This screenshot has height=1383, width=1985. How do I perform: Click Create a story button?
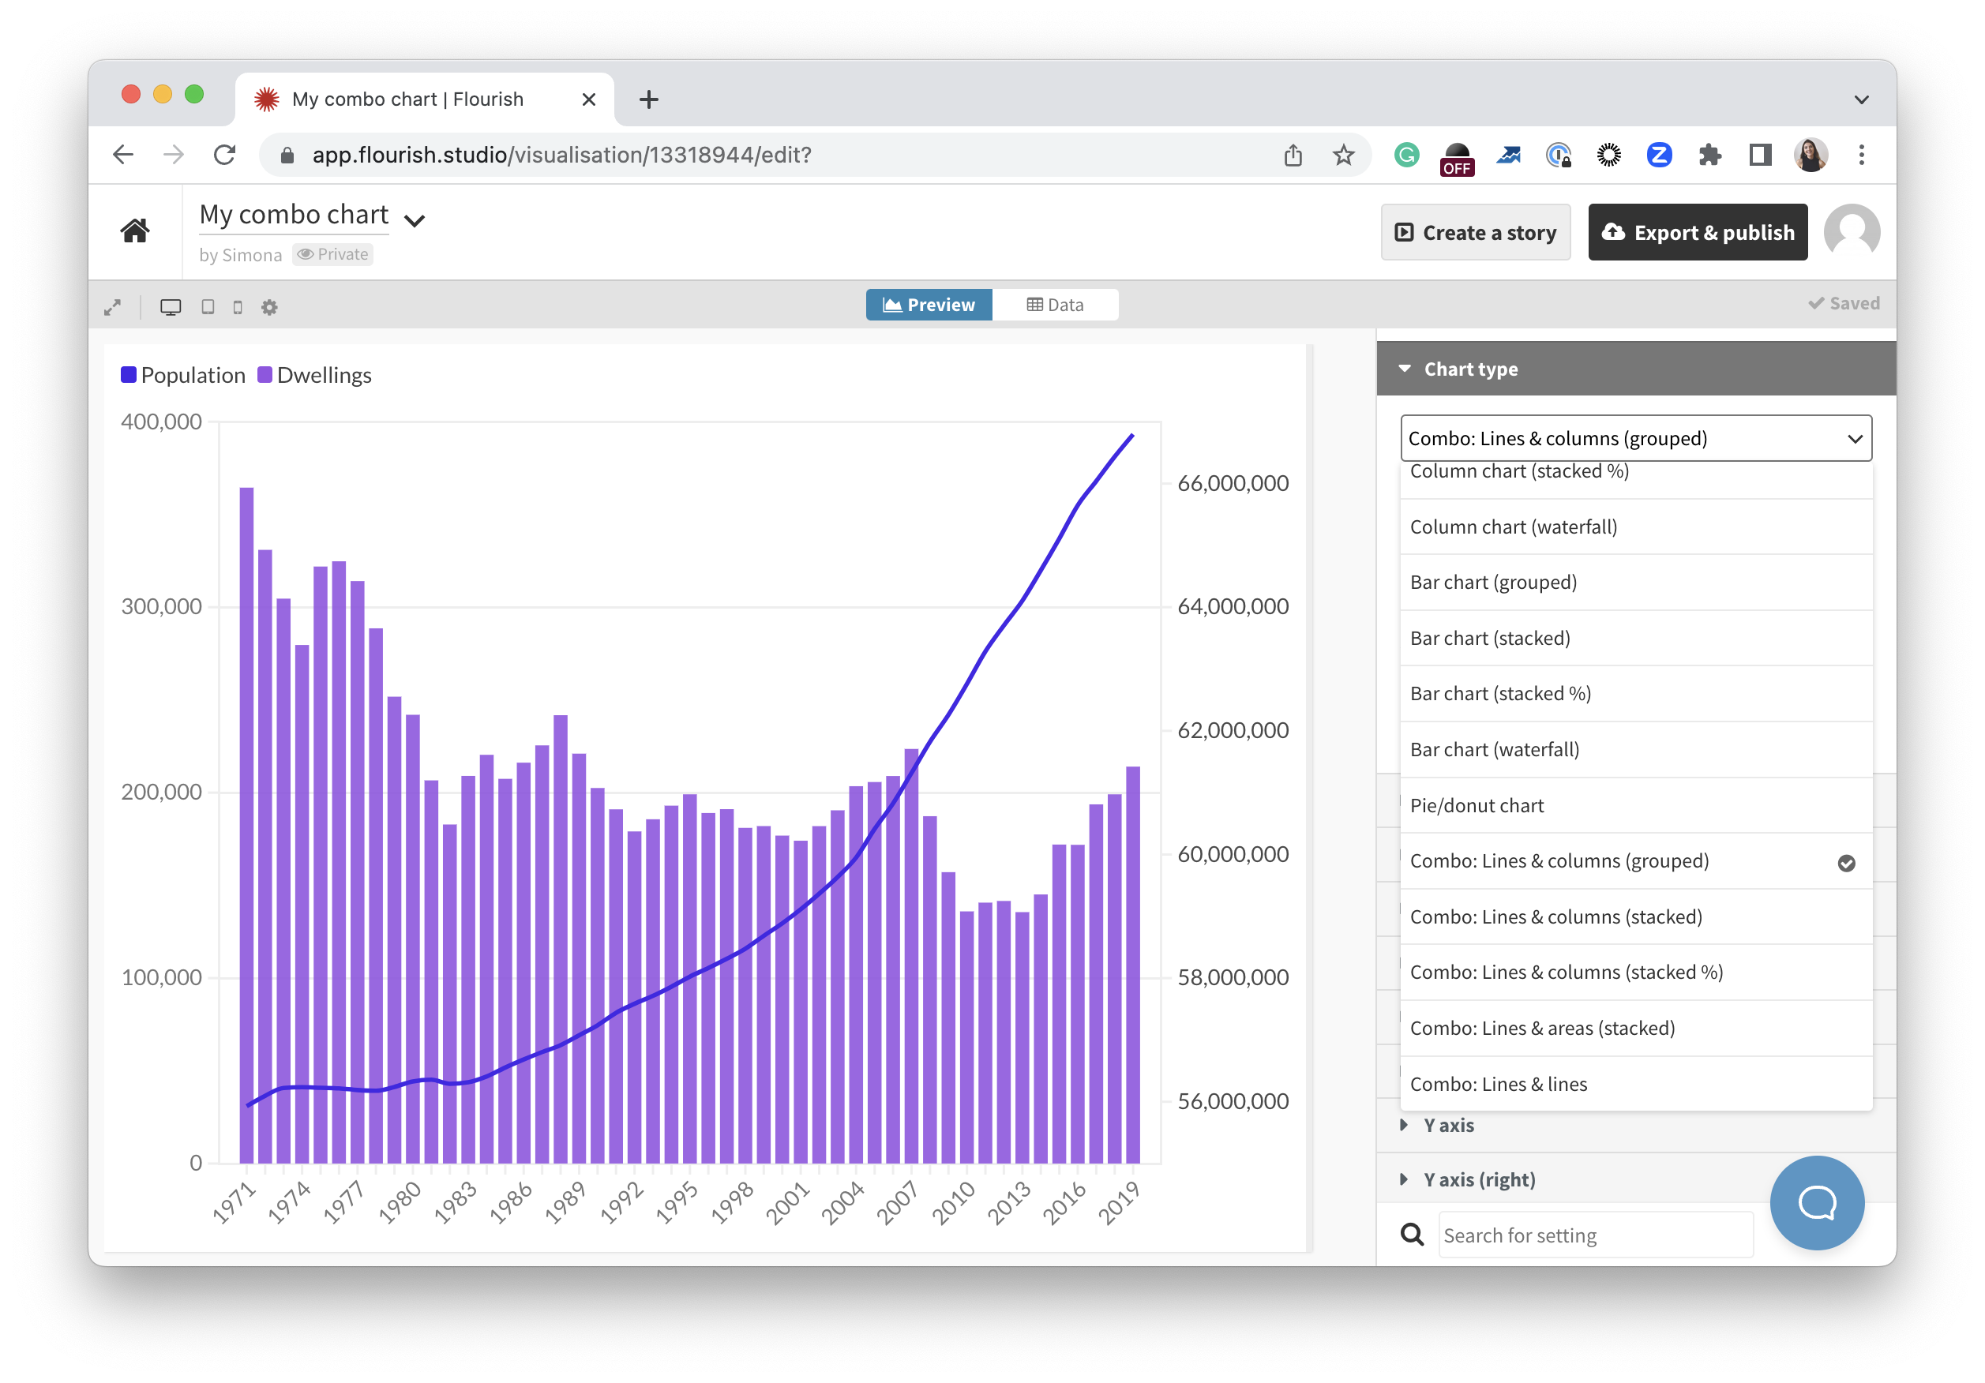coord(1475,233)
